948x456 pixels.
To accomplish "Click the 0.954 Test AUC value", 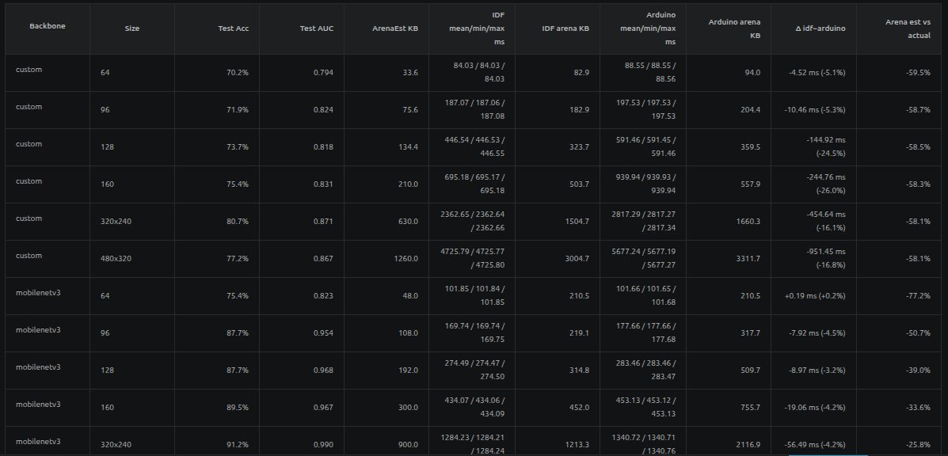I will (323, 332).
